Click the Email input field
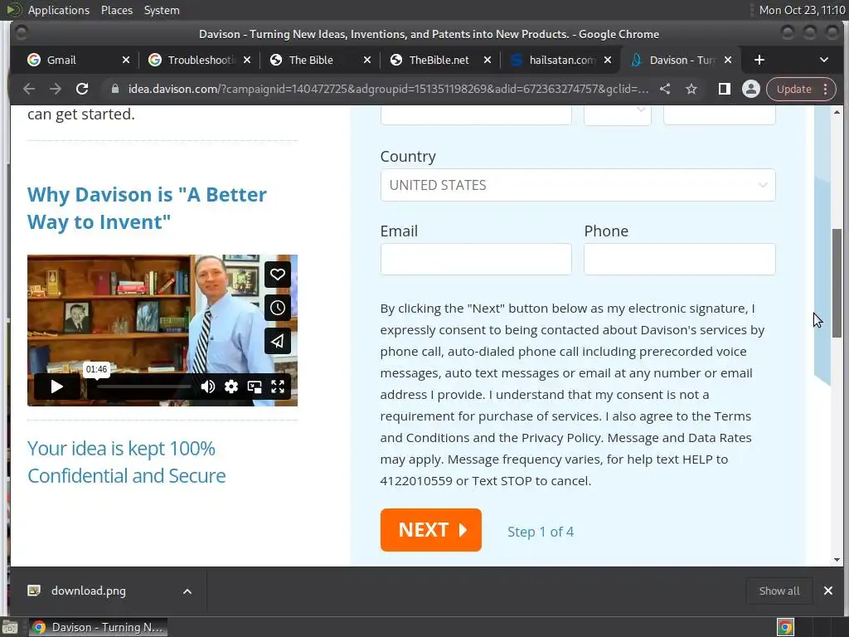This screenshot has height=637, width=849. click(476, 259)
